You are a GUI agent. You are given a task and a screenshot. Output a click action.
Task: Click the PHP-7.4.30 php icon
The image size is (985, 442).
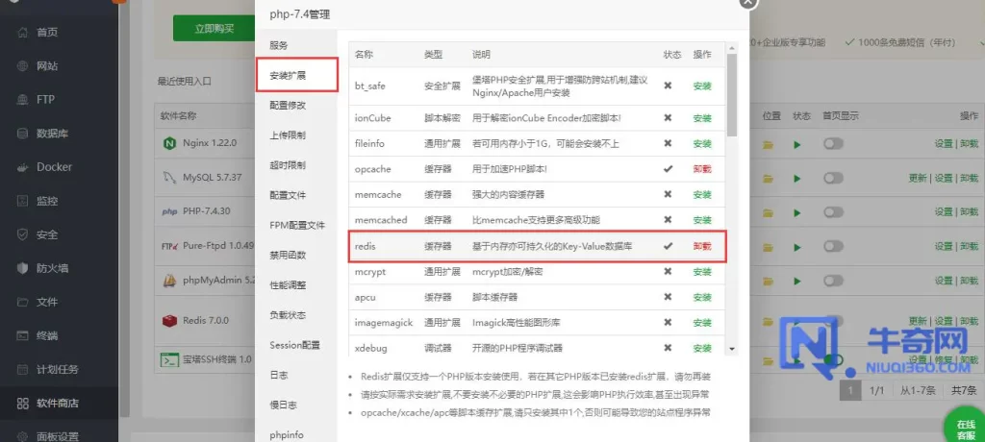click(169, 211)
